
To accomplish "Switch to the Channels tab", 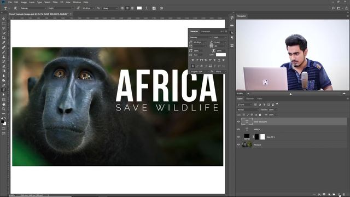I will coord(250,99).
